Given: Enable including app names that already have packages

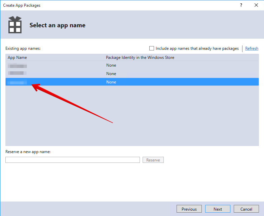Looking at the screenshot, I should (152, 48).
